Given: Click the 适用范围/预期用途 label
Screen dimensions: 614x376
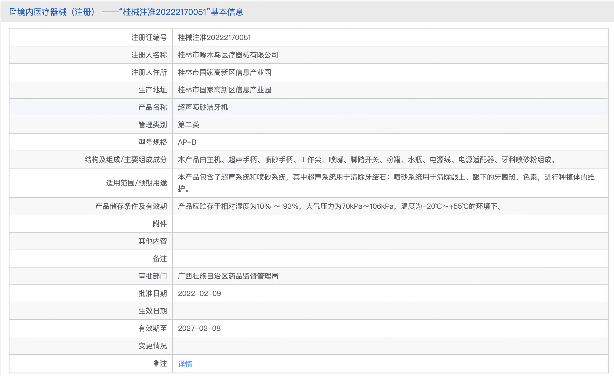Looking at the screenshot, I should [136, 183].
